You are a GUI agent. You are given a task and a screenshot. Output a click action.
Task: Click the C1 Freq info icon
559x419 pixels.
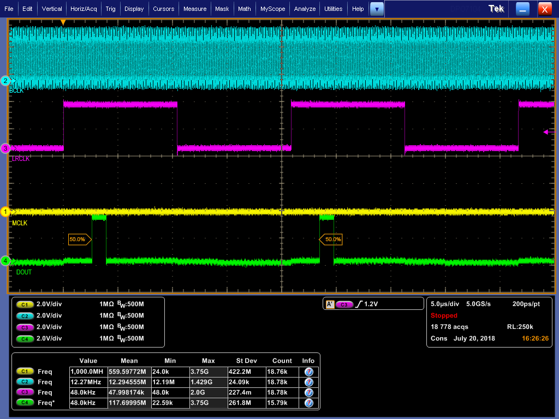coord(308,372)
